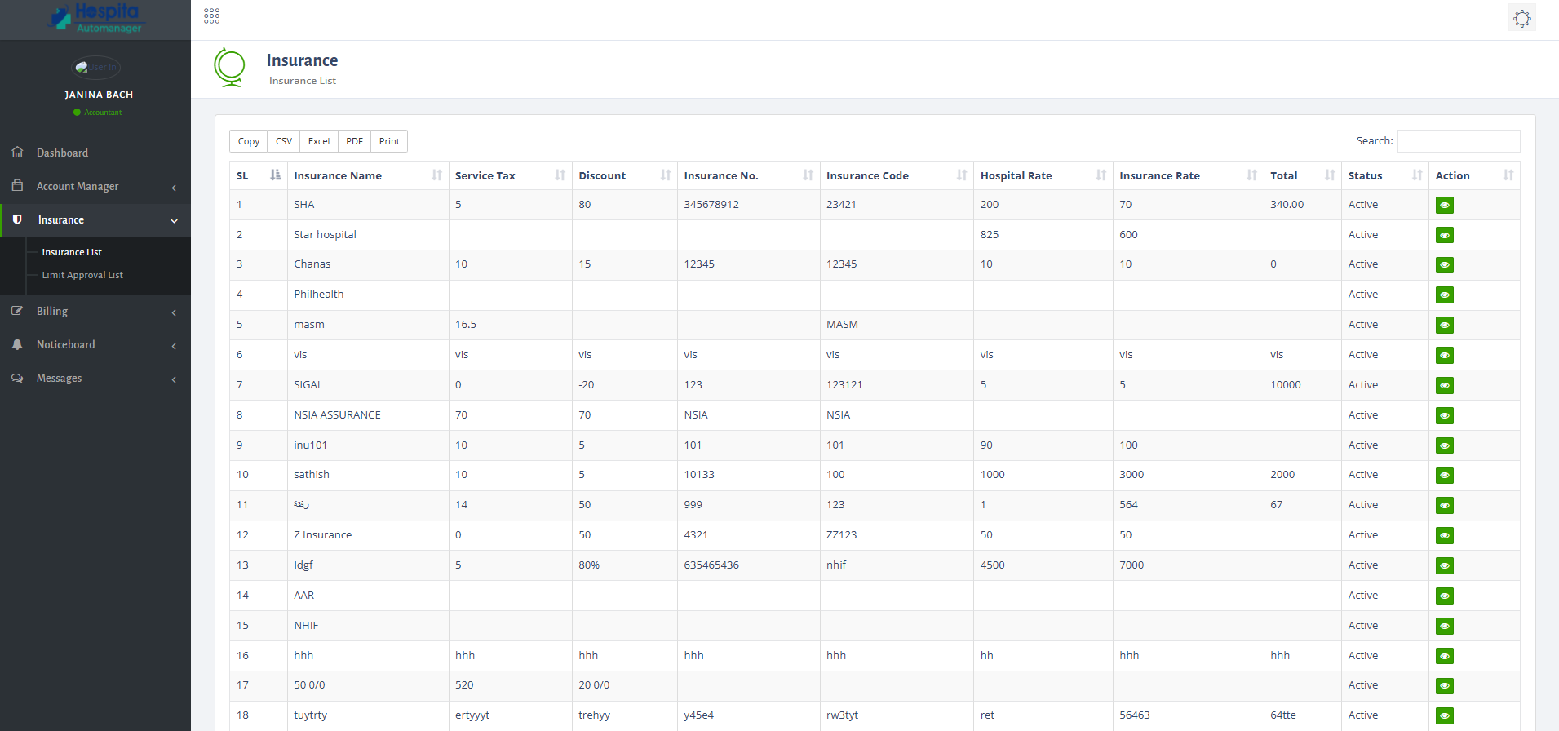The width and height of the screenshot is (1559, 731).
Task: Click the Insurance shield icon
Action: coord(17,219)
